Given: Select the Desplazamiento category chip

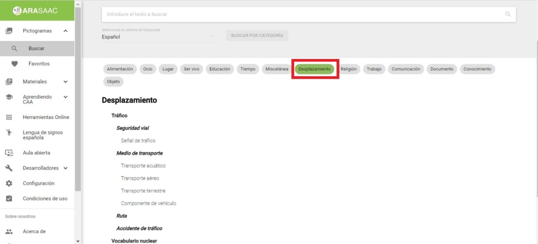Looking at the screenshot, I should click(x=314, y=69).
